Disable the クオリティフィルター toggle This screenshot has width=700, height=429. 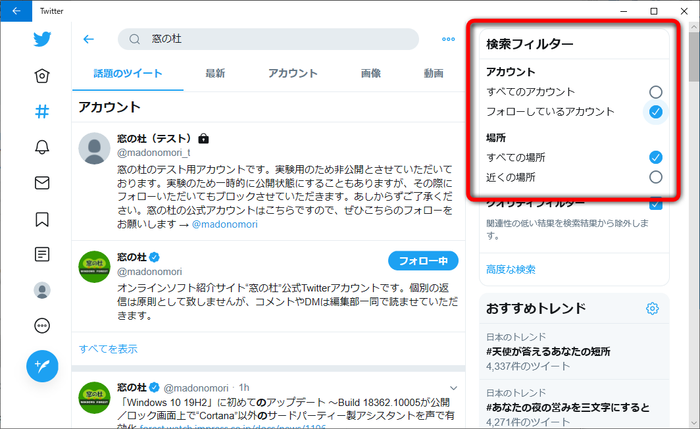coord(655,204)
